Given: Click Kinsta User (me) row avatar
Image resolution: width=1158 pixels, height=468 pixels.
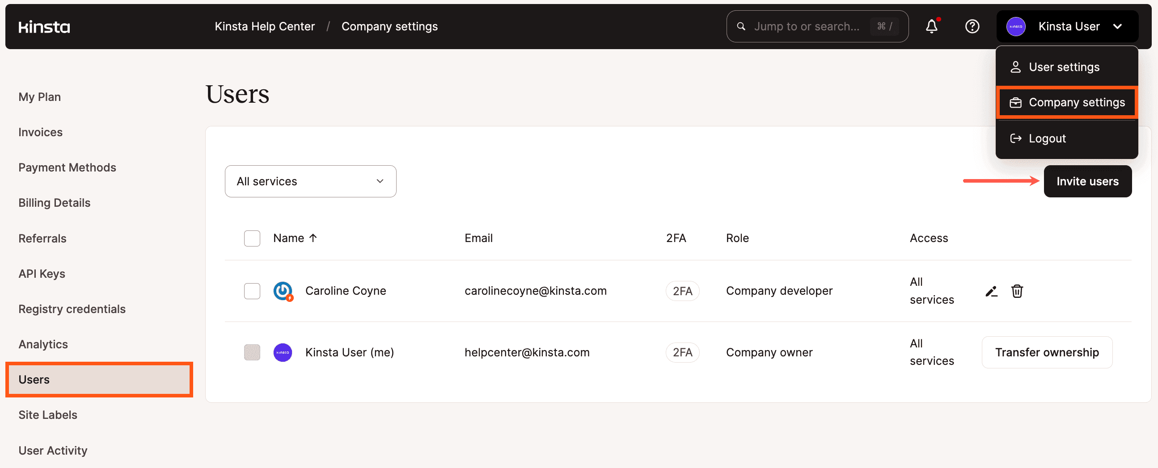Looking at the screenshot, I should [282, 353].
